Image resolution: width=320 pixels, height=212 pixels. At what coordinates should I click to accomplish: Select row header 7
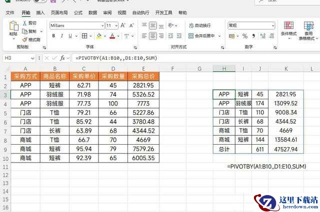(5, 131)
